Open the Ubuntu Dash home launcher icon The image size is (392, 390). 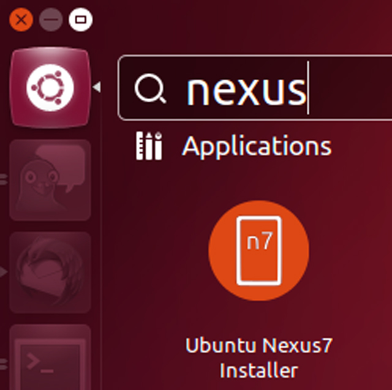(50, 88)
